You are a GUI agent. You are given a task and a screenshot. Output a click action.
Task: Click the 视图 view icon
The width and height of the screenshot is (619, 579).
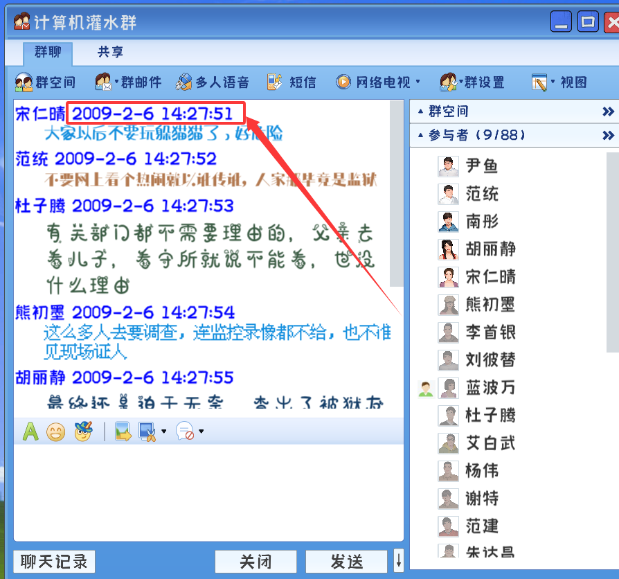coord(539,82)
